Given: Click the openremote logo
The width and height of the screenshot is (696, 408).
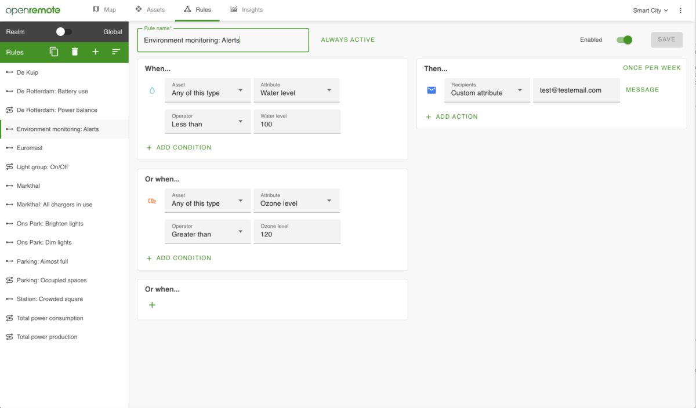Looking at the screenshot, I should coord(33,10).
